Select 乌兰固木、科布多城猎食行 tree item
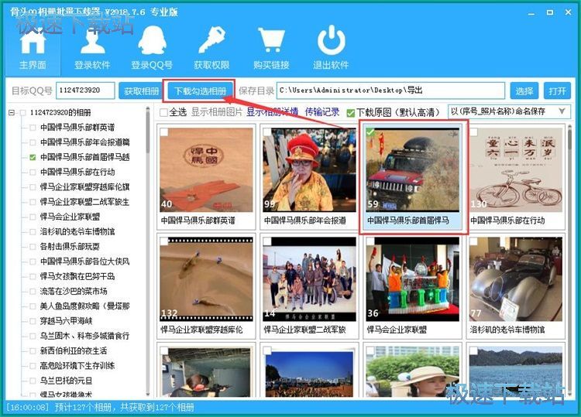The width and height of the screenshot is (581, 417). tap(84, 336)
